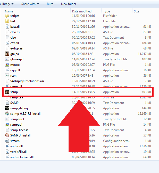Sort by Date modified column header

[x=82, y=11]
